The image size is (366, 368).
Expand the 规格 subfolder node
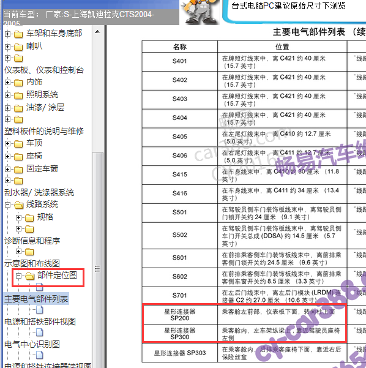(18, 217)
